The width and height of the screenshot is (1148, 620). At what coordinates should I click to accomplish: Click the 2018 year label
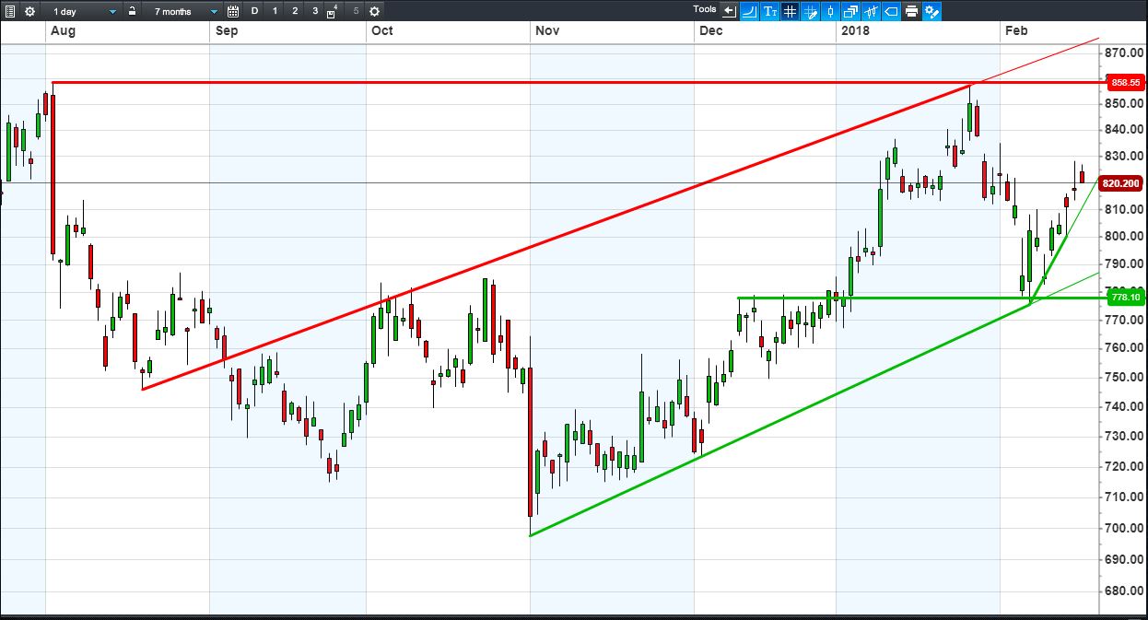[855, 30]
